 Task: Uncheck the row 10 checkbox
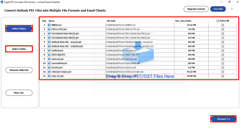click(223, 63)
